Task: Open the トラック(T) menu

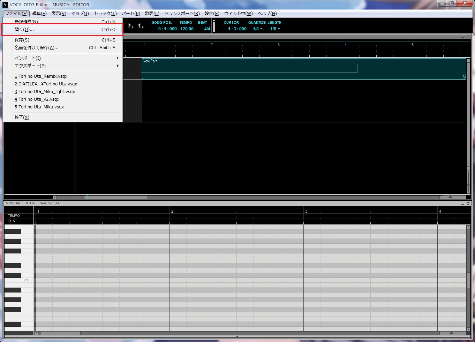Action: [x=105, y=14]
